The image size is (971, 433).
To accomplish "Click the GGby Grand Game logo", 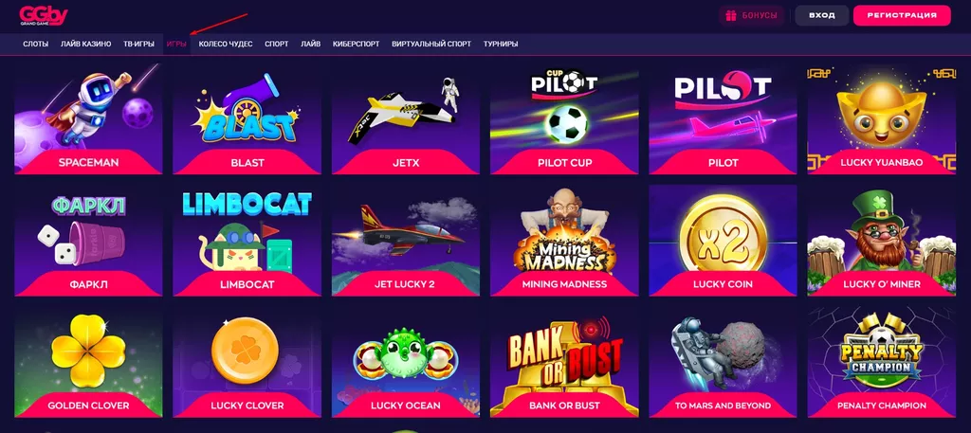I will [x=44, y=15].
